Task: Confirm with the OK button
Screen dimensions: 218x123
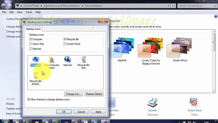Action: pos(64,112)
